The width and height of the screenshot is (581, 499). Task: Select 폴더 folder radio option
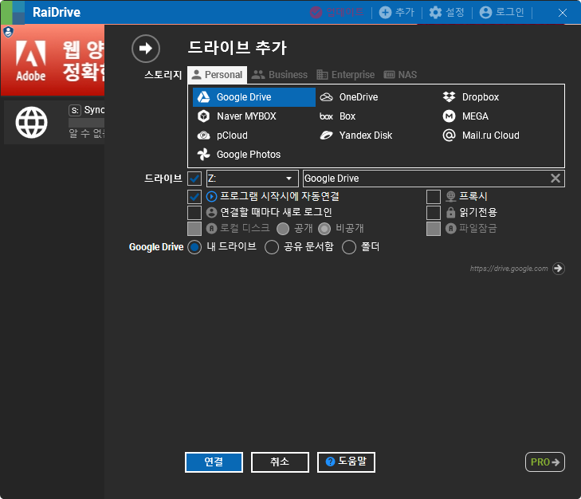tap(349, 247)
